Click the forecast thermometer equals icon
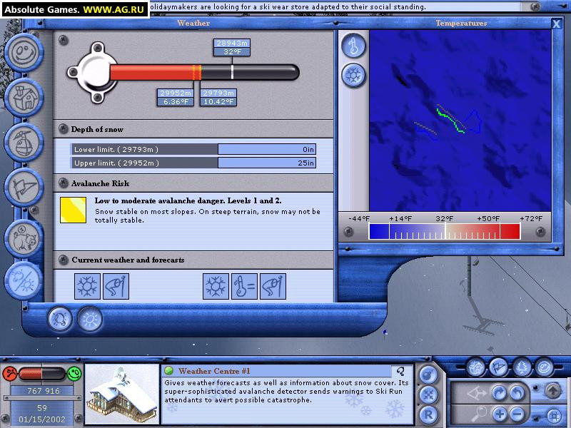 [244, 287]
